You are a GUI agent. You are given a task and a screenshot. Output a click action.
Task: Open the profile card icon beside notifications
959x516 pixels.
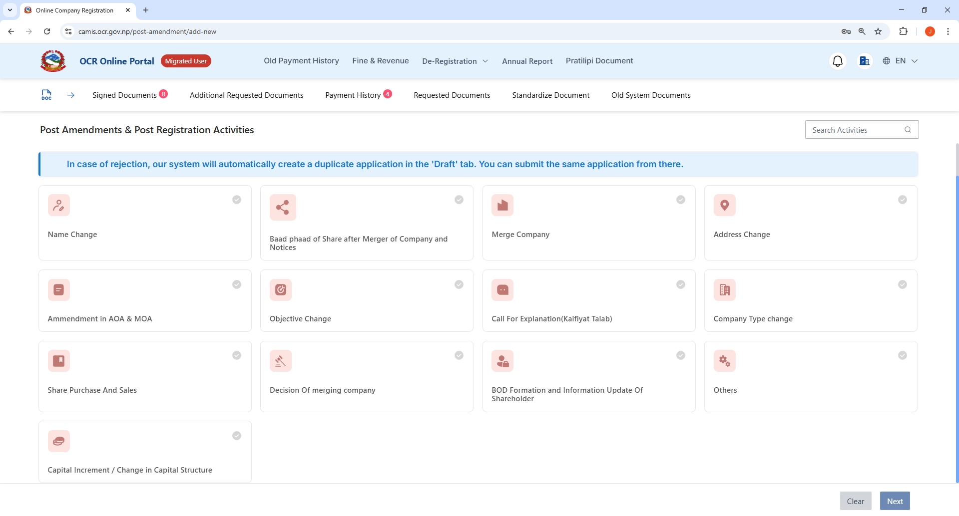(x=865, y=60)
